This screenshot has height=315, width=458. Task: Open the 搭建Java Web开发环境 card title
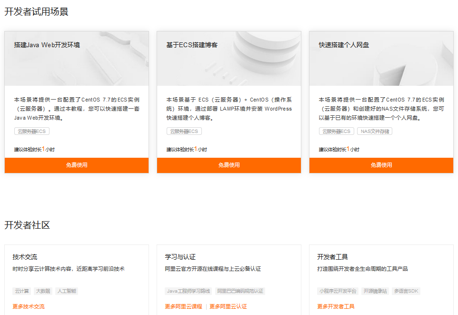pyautogui.click(x=47, y=45)
